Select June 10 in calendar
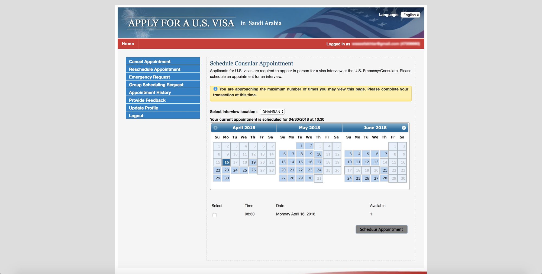The height and width of the screenshot is (274, 542). pos(349,162)
